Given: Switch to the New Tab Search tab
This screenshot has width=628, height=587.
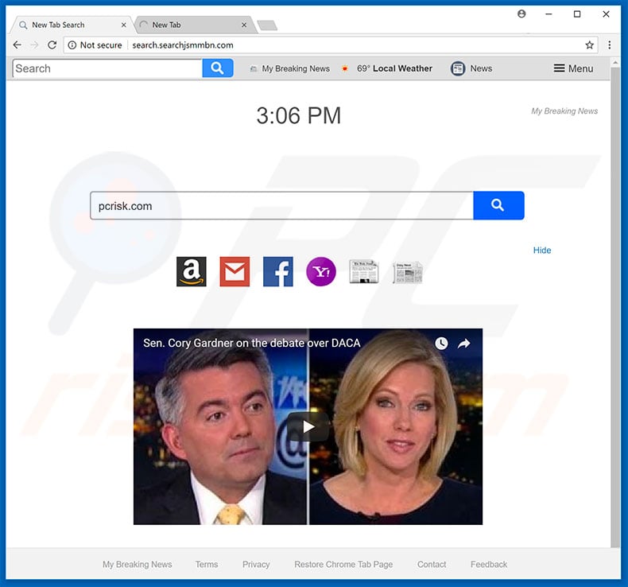Looking at the screenshot, I should (72, 25).
